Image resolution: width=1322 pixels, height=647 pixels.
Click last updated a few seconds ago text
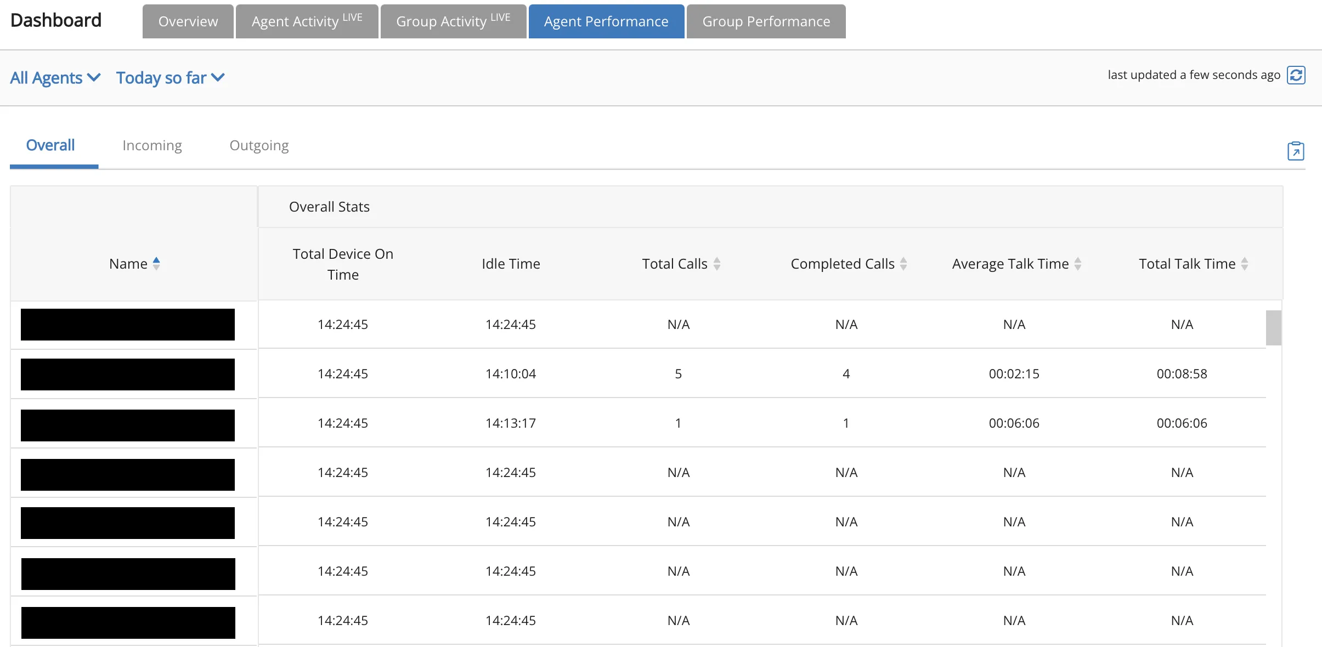click(1194, 75)
